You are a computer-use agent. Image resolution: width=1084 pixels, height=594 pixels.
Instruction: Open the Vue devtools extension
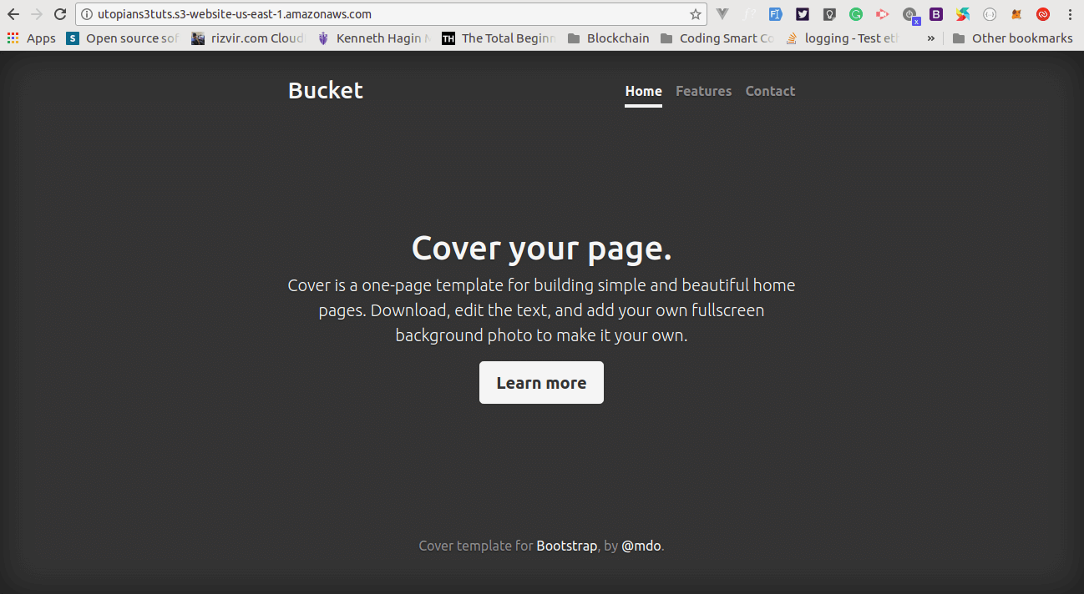722,14
